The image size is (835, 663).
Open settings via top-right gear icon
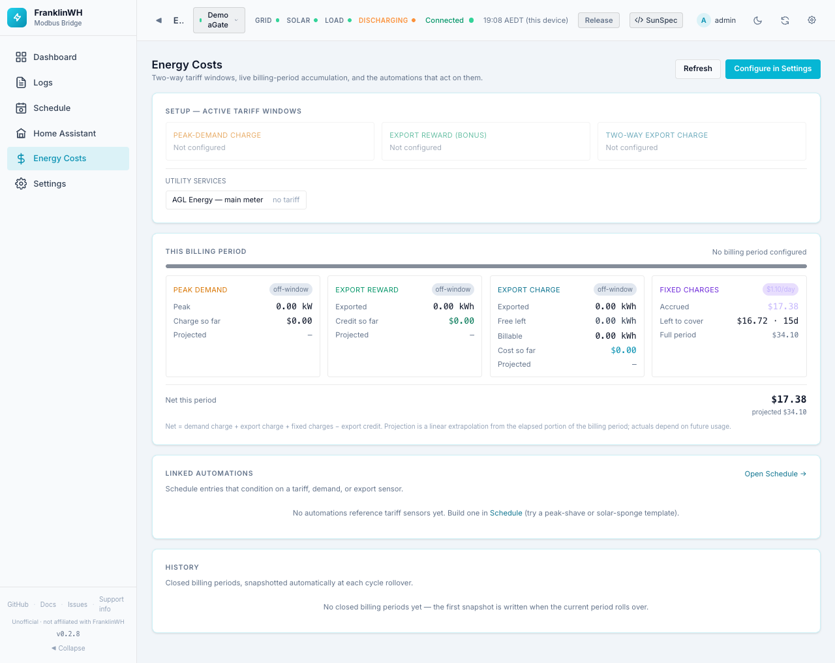coord(812,20)
